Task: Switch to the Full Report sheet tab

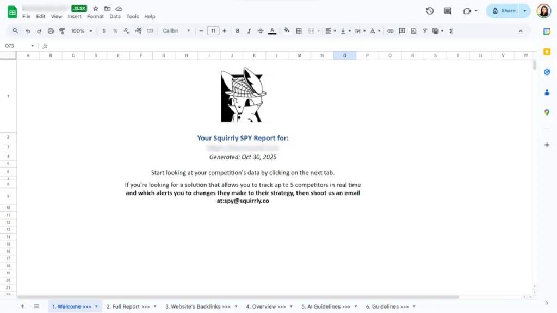Action: pos(128,306)
